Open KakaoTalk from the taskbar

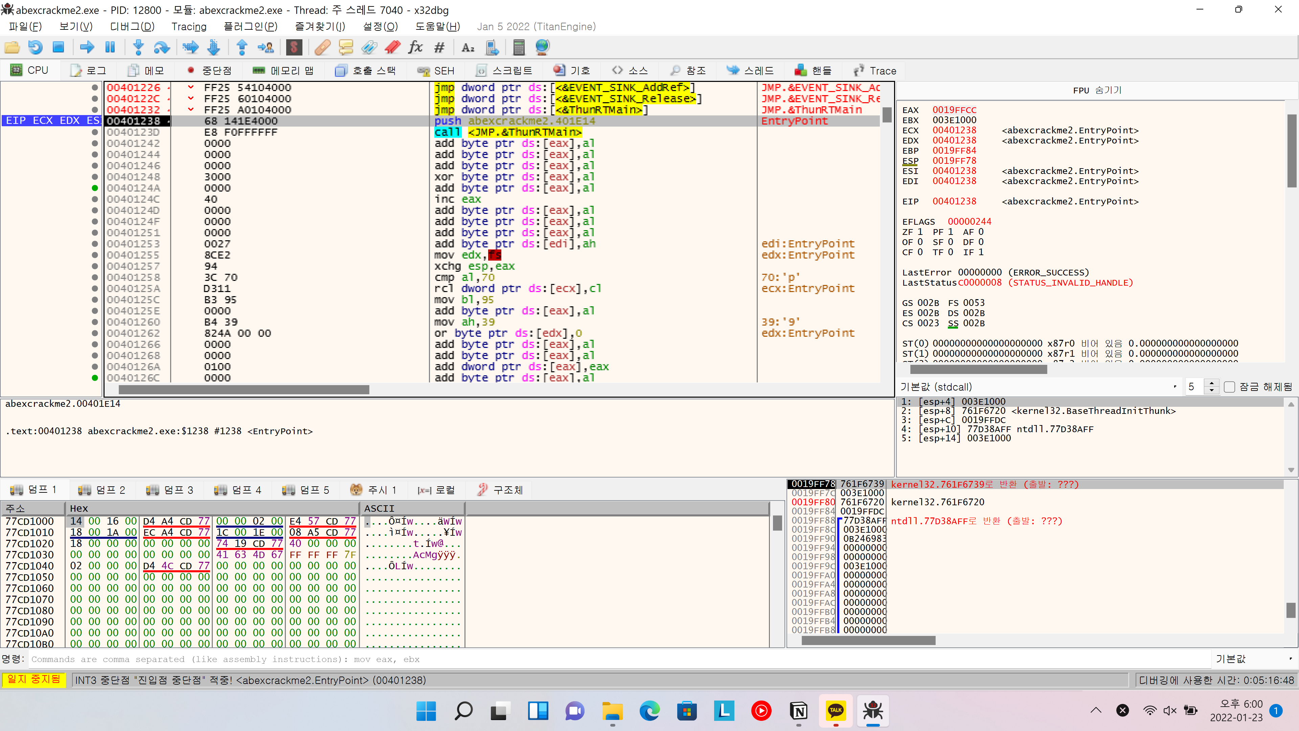[836, 711]
